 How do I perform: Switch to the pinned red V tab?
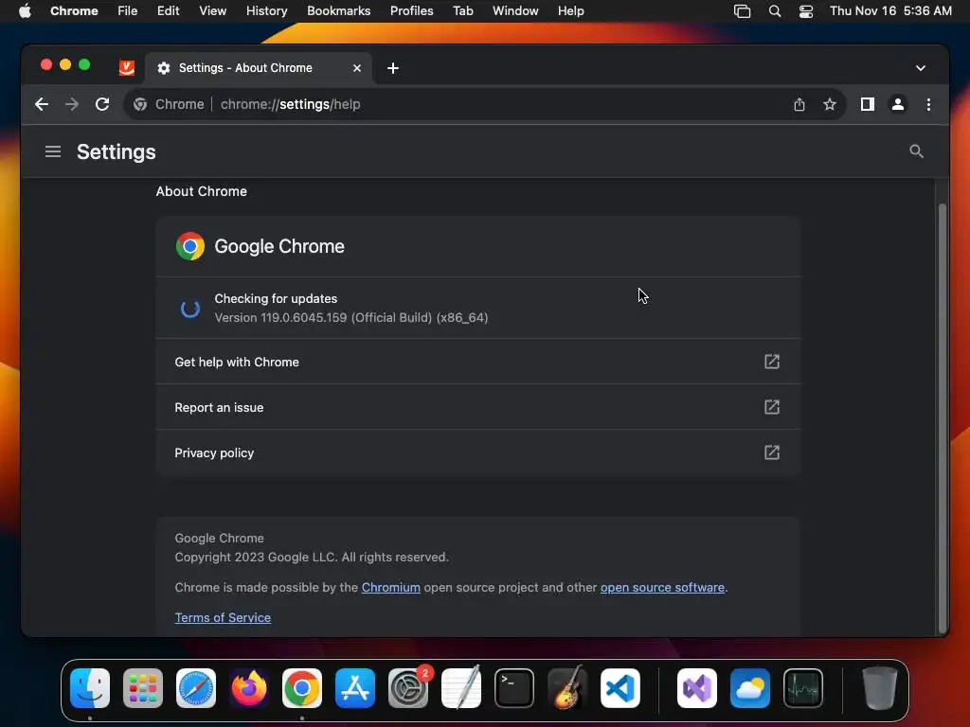(x=127, y=68)
